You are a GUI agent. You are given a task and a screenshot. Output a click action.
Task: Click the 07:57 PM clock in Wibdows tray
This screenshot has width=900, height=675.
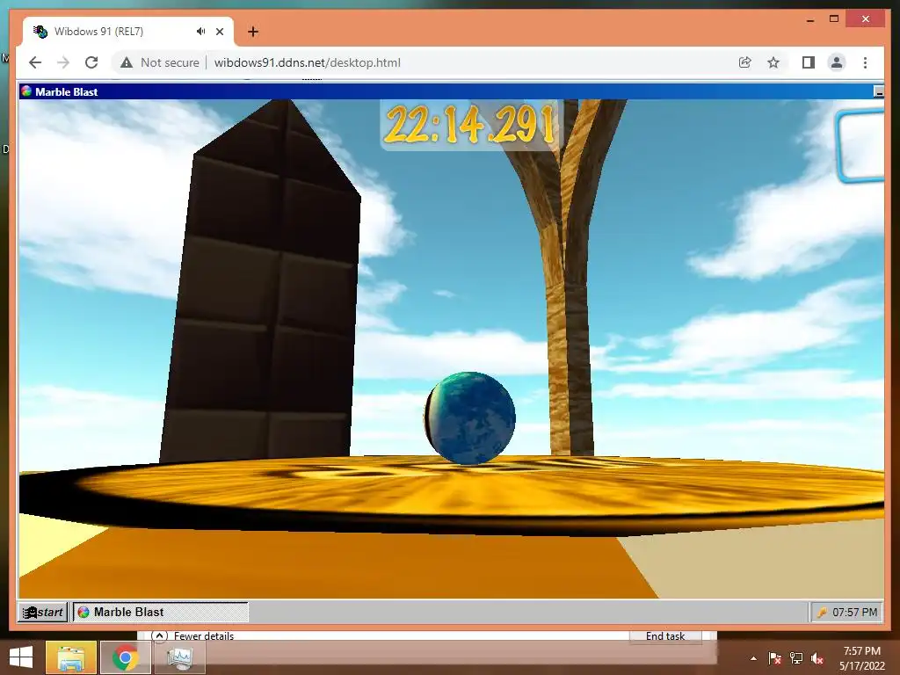(854, 613)
